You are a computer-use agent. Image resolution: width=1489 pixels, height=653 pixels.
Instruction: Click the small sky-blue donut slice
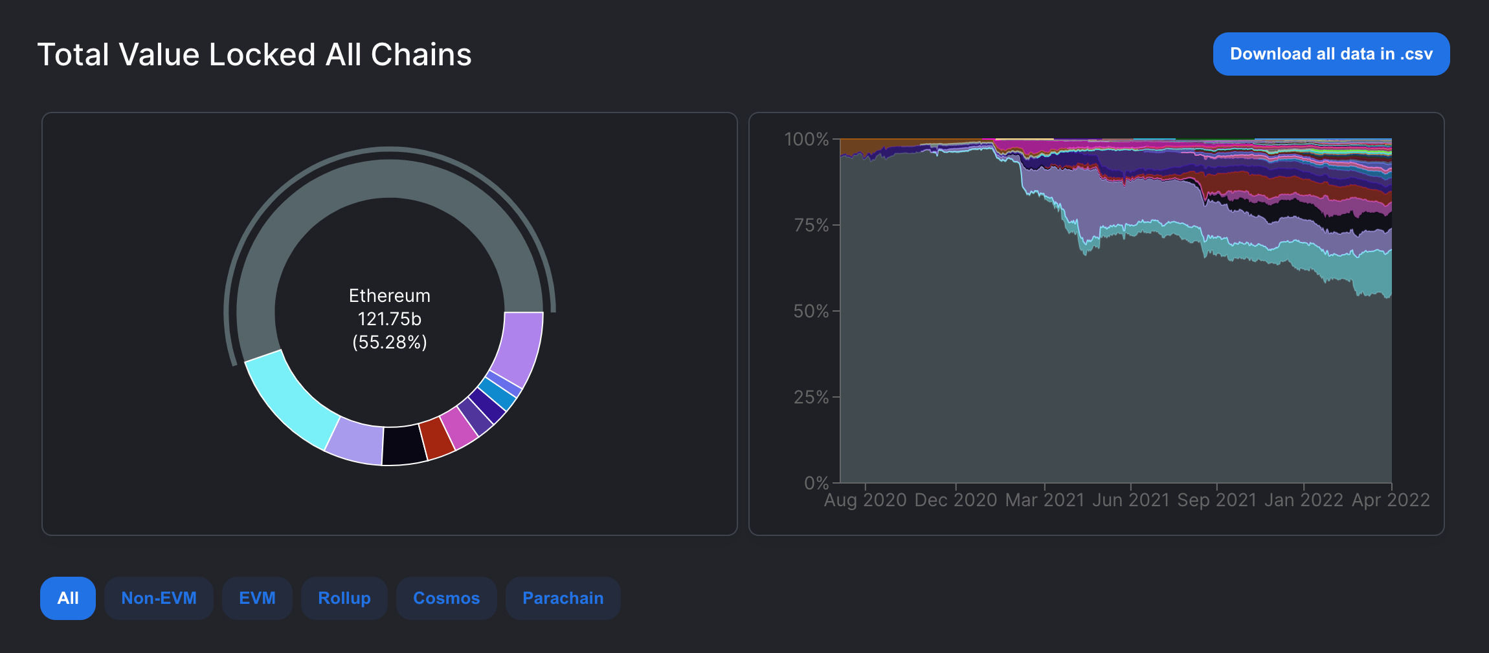tap(497, 394)
